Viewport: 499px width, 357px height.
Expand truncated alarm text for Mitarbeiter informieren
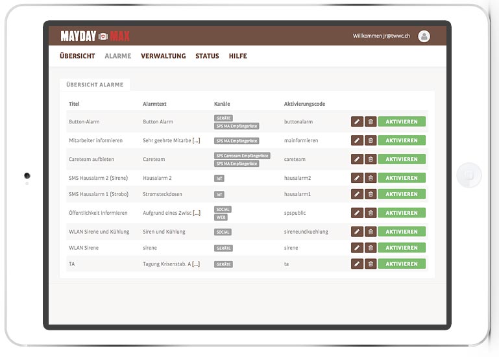(196, 141)
